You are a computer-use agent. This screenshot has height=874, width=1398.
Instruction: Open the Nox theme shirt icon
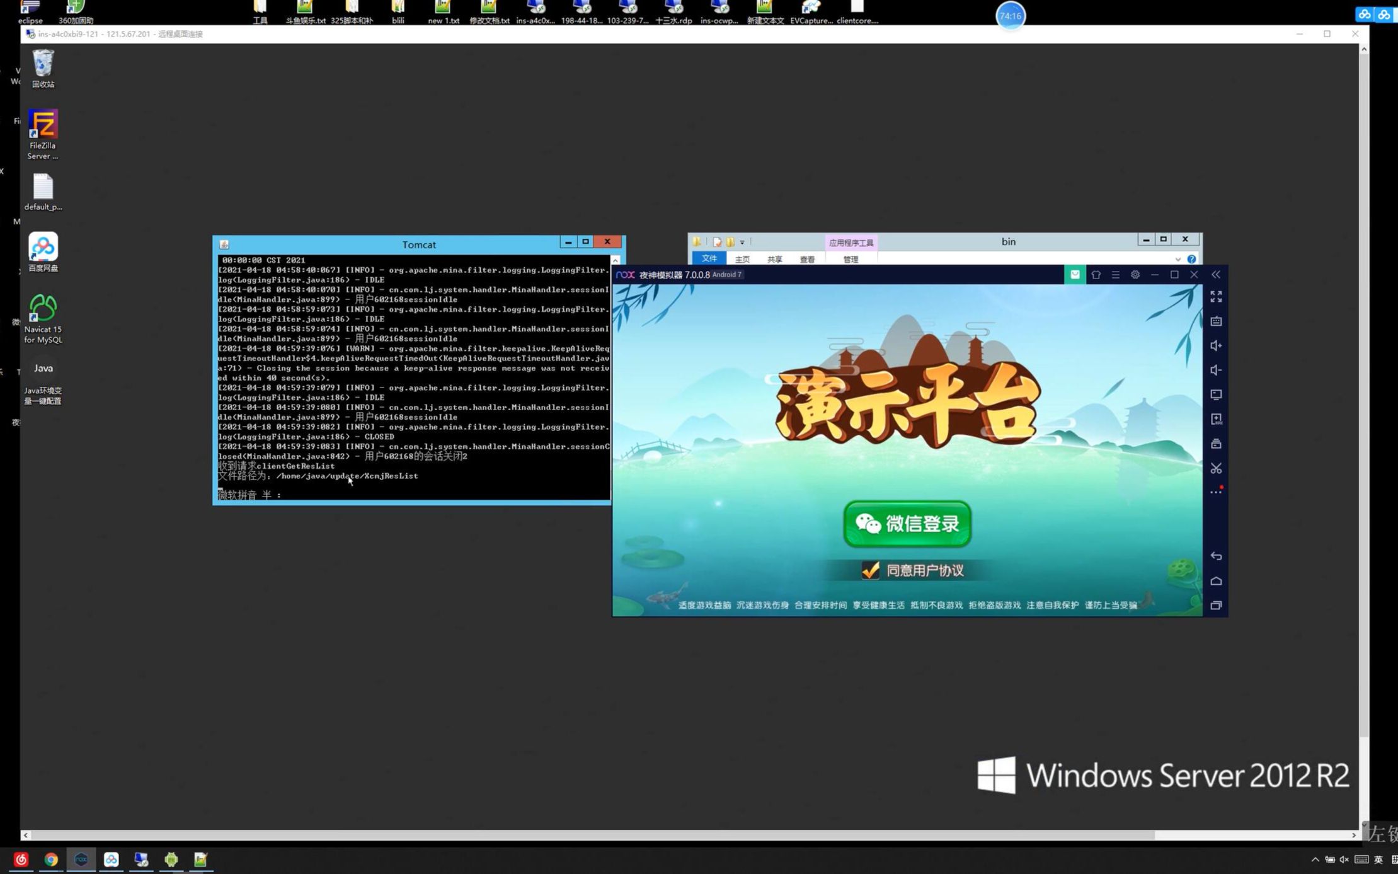pos(1096,275)
